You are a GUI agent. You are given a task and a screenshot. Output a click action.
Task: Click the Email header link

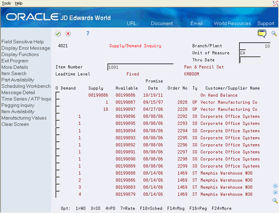[197, 23]
